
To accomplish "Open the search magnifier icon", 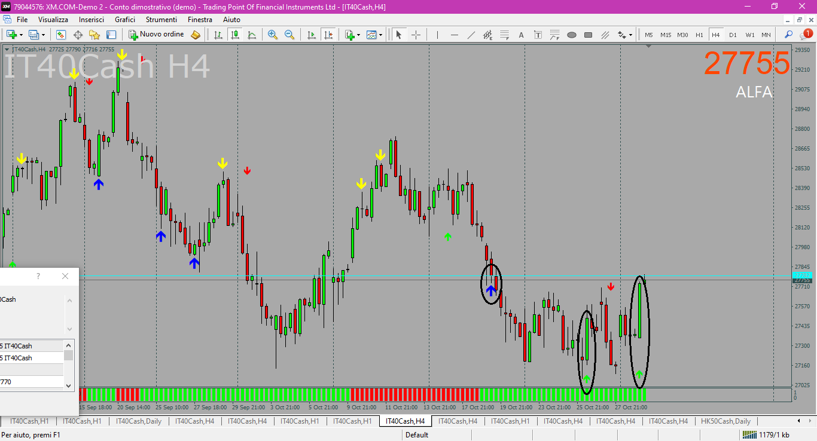I will (x=788, y=35).
